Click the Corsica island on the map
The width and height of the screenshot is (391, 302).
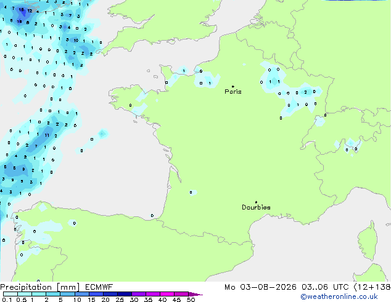[368, 242]
